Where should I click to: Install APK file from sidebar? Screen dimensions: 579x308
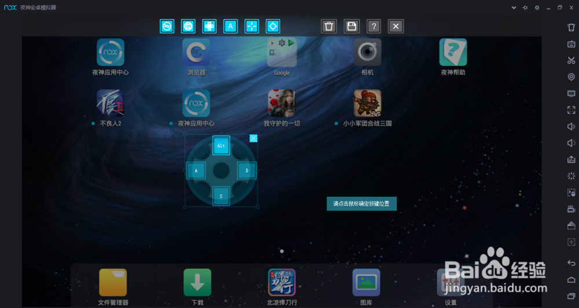[571, 159]
